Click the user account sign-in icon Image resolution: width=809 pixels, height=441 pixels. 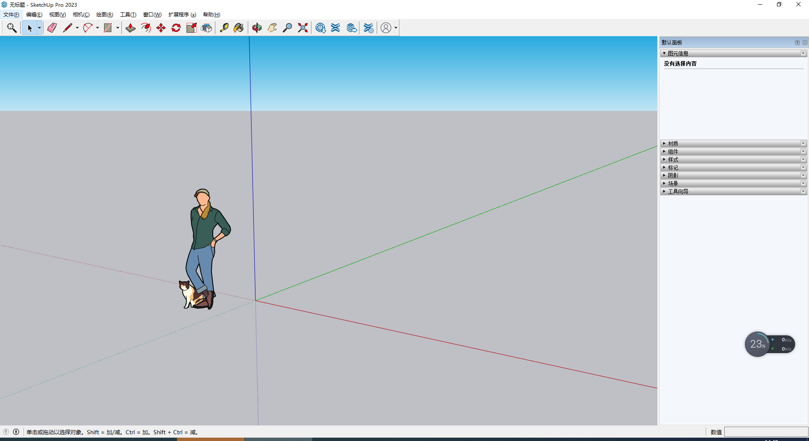tap(386, 28)
